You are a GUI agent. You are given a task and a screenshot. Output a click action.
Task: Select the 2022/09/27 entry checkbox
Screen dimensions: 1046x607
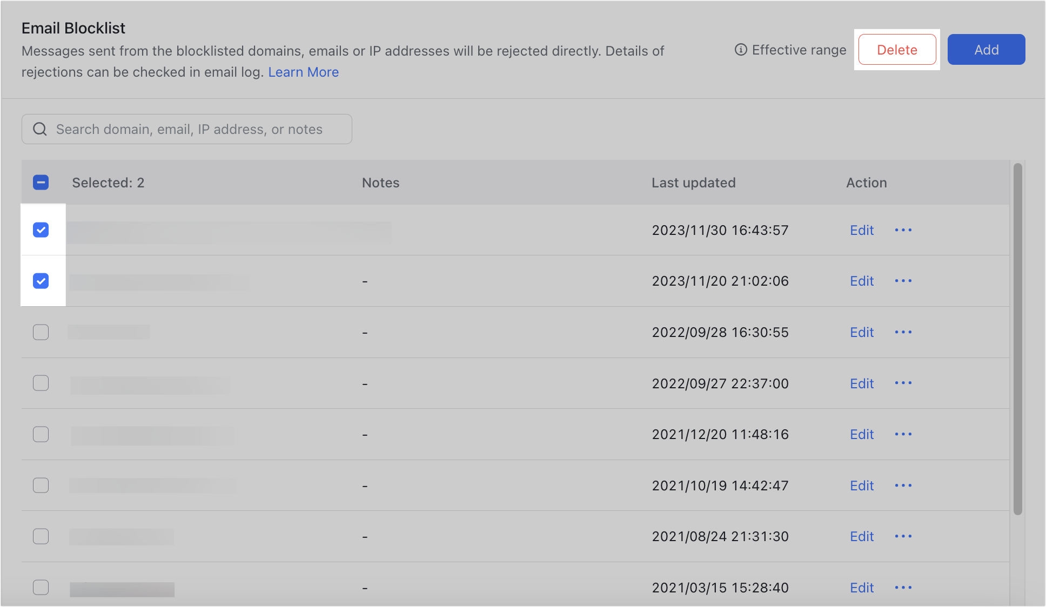(41, 383)
